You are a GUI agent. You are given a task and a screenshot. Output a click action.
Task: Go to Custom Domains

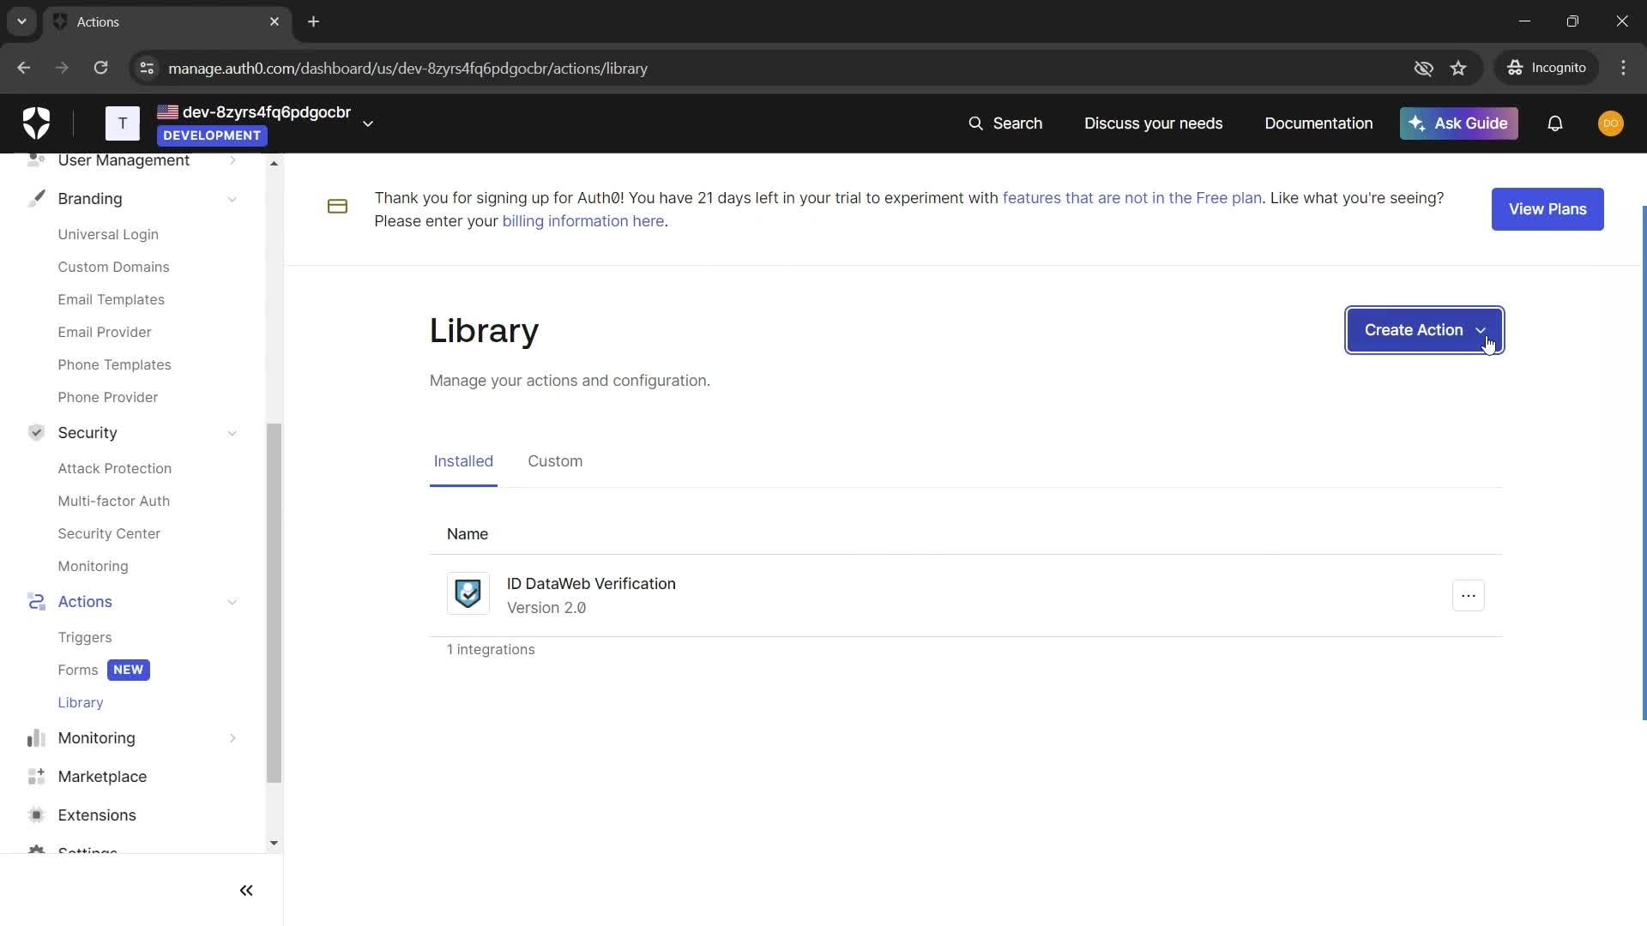point(113,267)
